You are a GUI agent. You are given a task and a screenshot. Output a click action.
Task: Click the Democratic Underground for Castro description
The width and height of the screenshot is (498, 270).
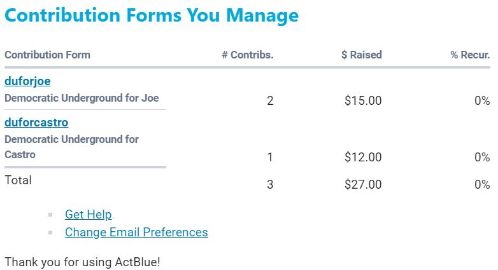click(x=71, y=147)
